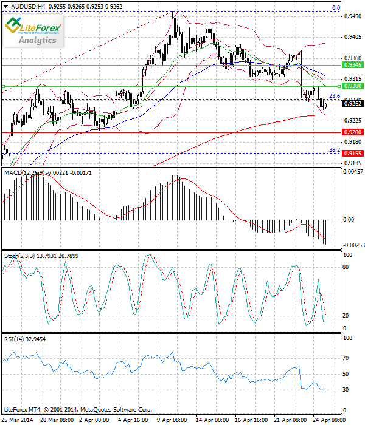Click the Fibonacci 38.2 level label
This screenshot has width=365, height=425.
coord(334,150)
